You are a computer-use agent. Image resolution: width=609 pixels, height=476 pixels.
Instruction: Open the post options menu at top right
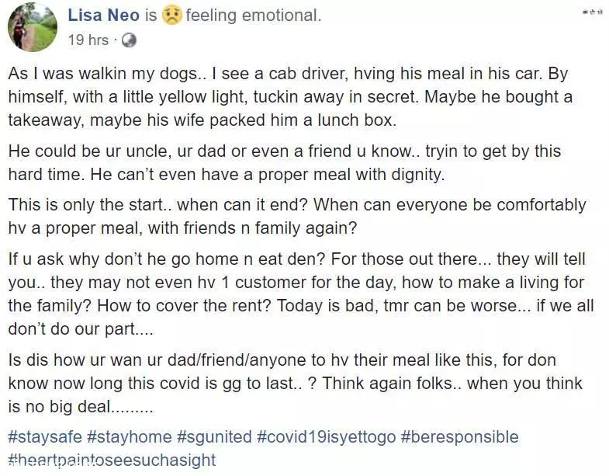tap(593, 12)
